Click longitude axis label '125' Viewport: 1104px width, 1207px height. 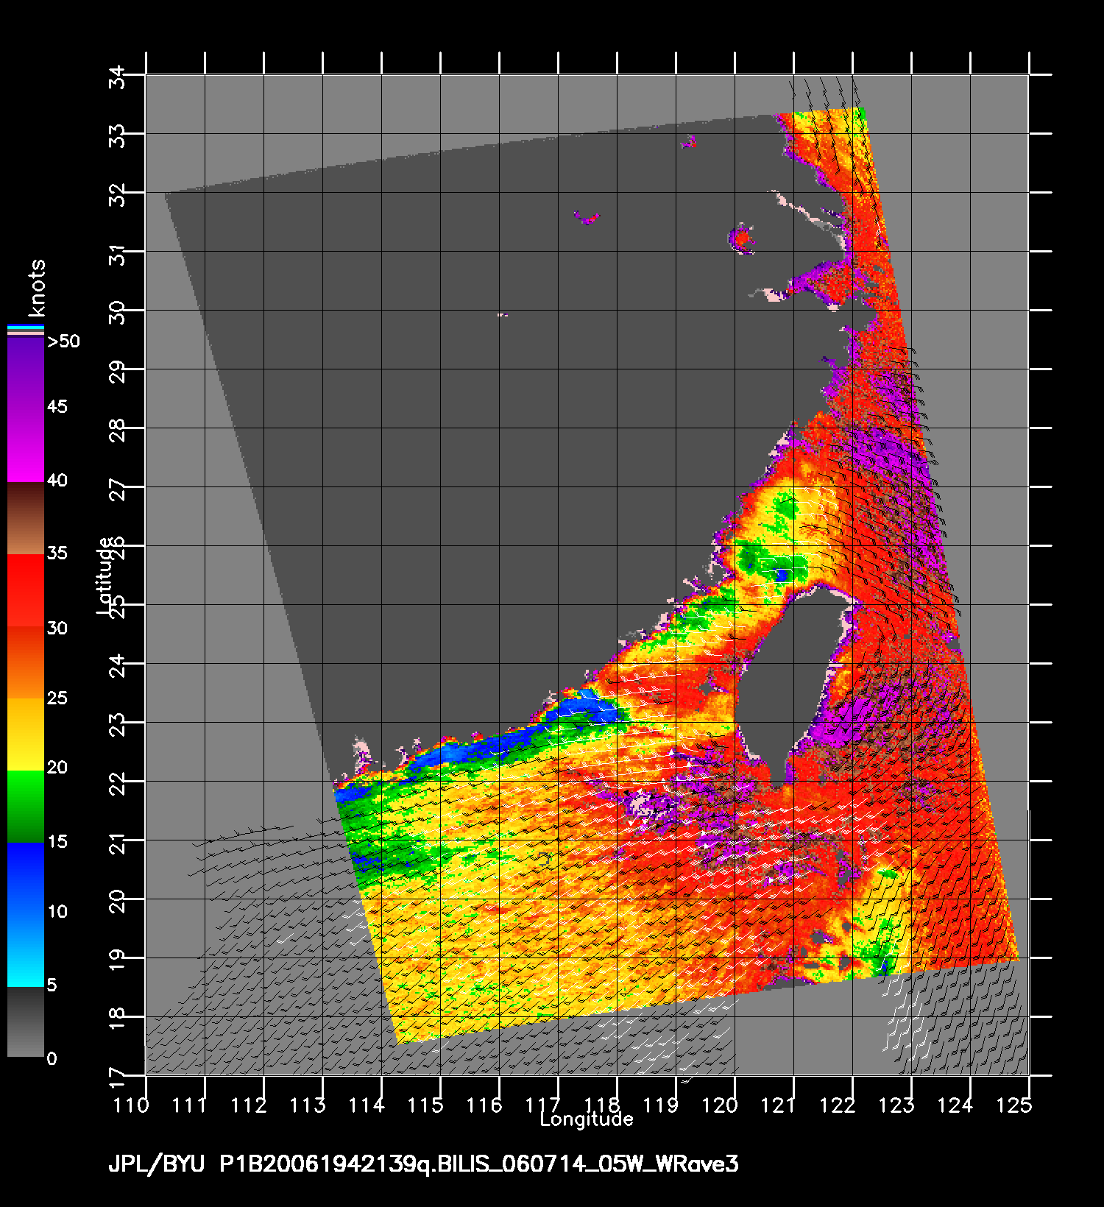[1014, 1105]
